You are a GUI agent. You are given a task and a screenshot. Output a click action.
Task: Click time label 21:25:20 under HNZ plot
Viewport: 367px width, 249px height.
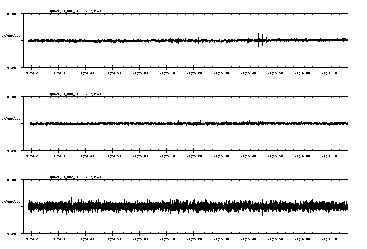pos(194,239)
